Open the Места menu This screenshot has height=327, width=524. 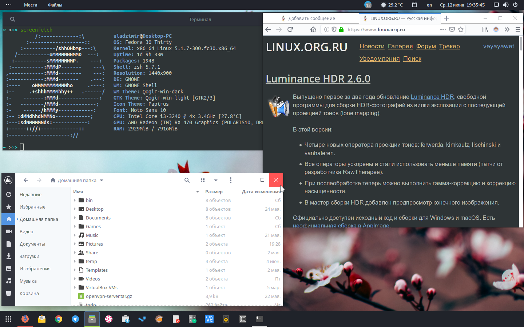pyautogui.click(x=31, y=5)
